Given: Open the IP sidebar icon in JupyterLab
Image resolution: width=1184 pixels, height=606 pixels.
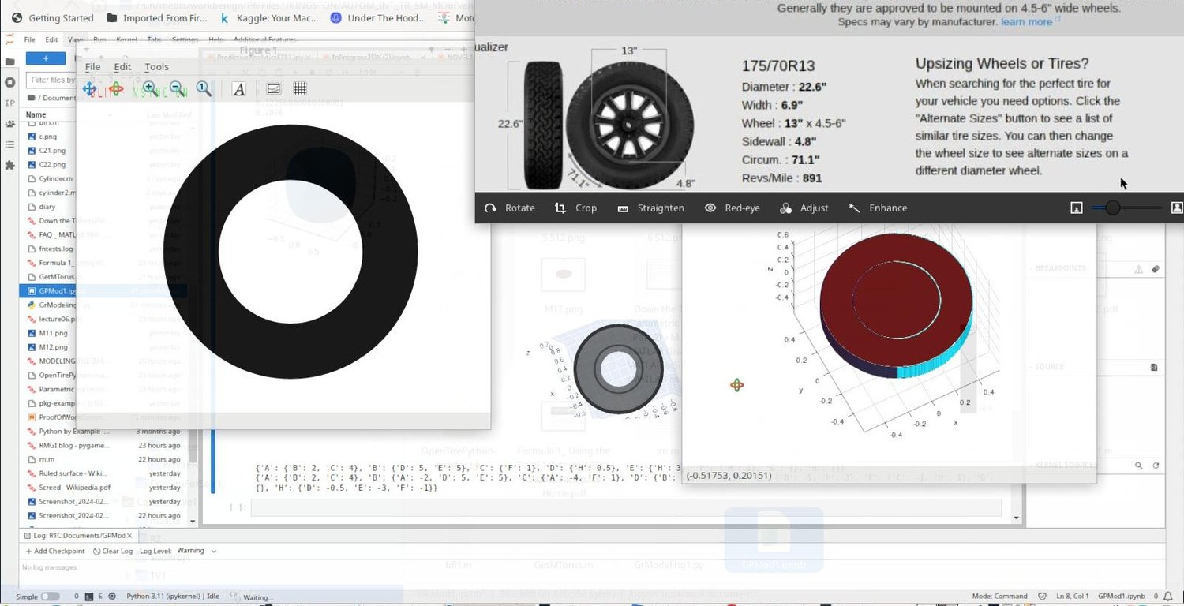Looking at the screenshot, I should point(9,103).
